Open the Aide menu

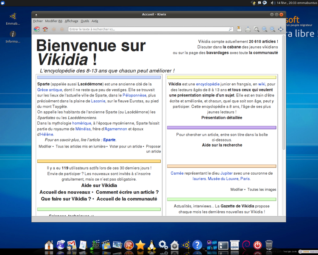coord(95,21)
